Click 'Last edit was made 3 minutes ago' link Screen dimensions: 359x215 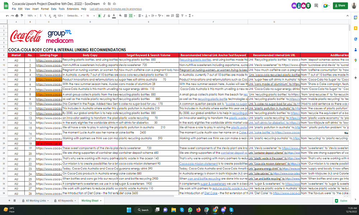[116, 9]
